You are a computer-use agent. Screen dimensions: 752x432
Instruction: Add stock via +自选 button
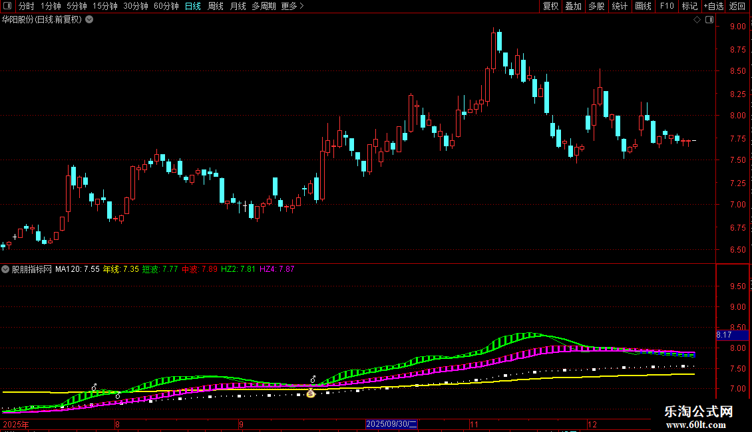tap(713, 6)
